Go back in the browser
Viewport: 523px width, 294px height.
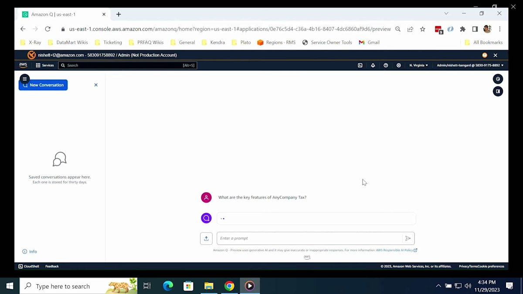pyautogui.click(x=23, y=29)
